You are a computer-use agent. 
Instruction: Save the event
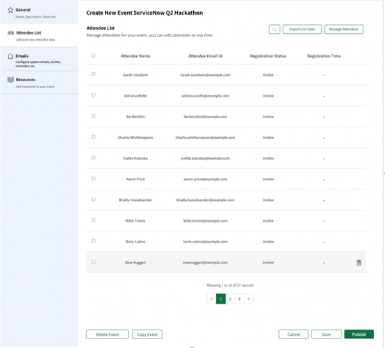point(326,335)
